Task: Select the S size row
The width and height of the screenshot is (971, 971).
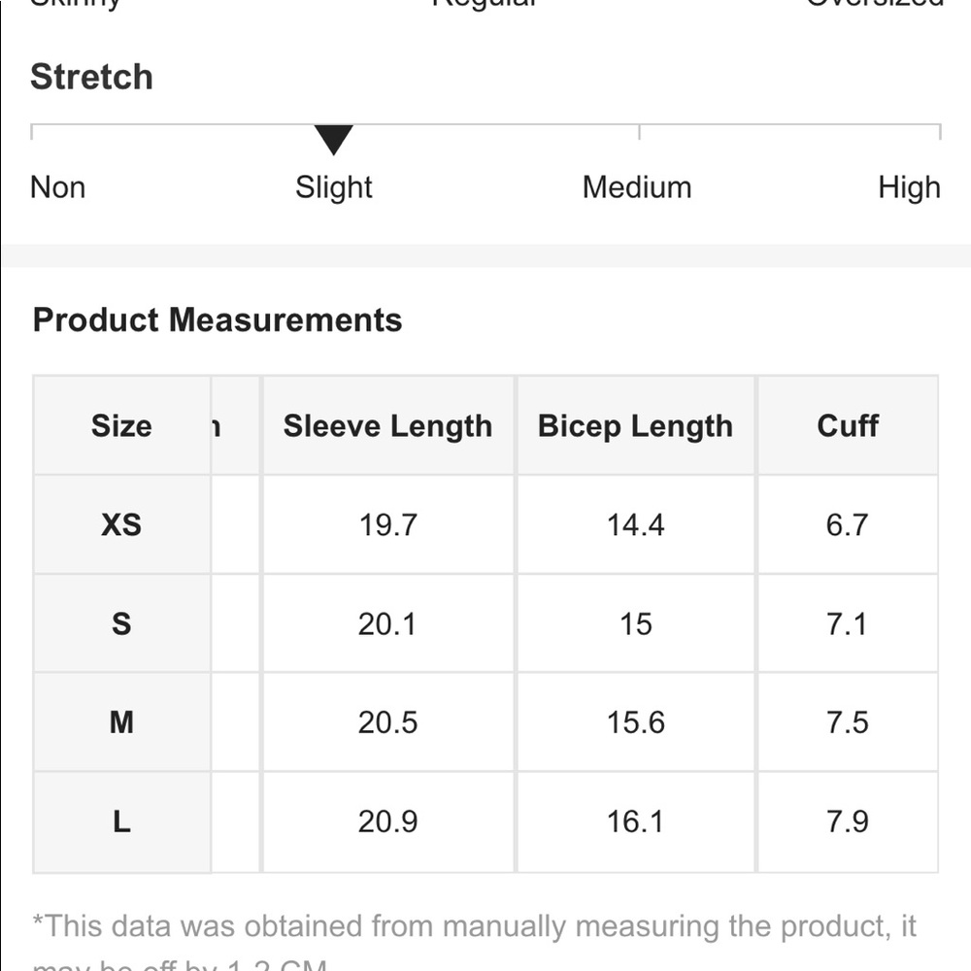Action: click(x=485, y=623)
